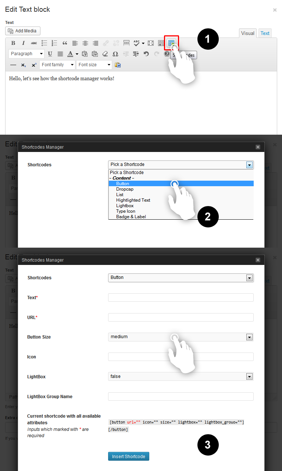This screenshot has width=282, height=471.
Task: Click the unlink broken-chain icon
Action: click(x=116, y=43)
